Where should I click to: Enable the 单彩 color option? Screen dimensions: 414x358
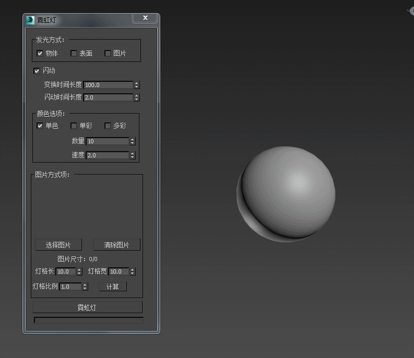[x=74, y=126]
